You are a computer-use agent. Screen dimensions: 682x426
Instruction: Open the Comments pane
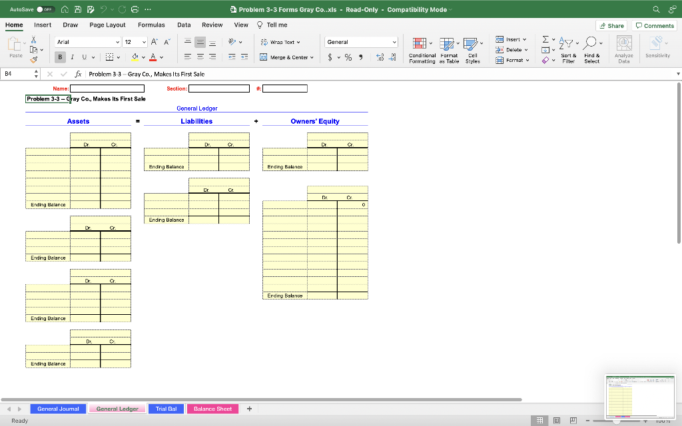654,26
